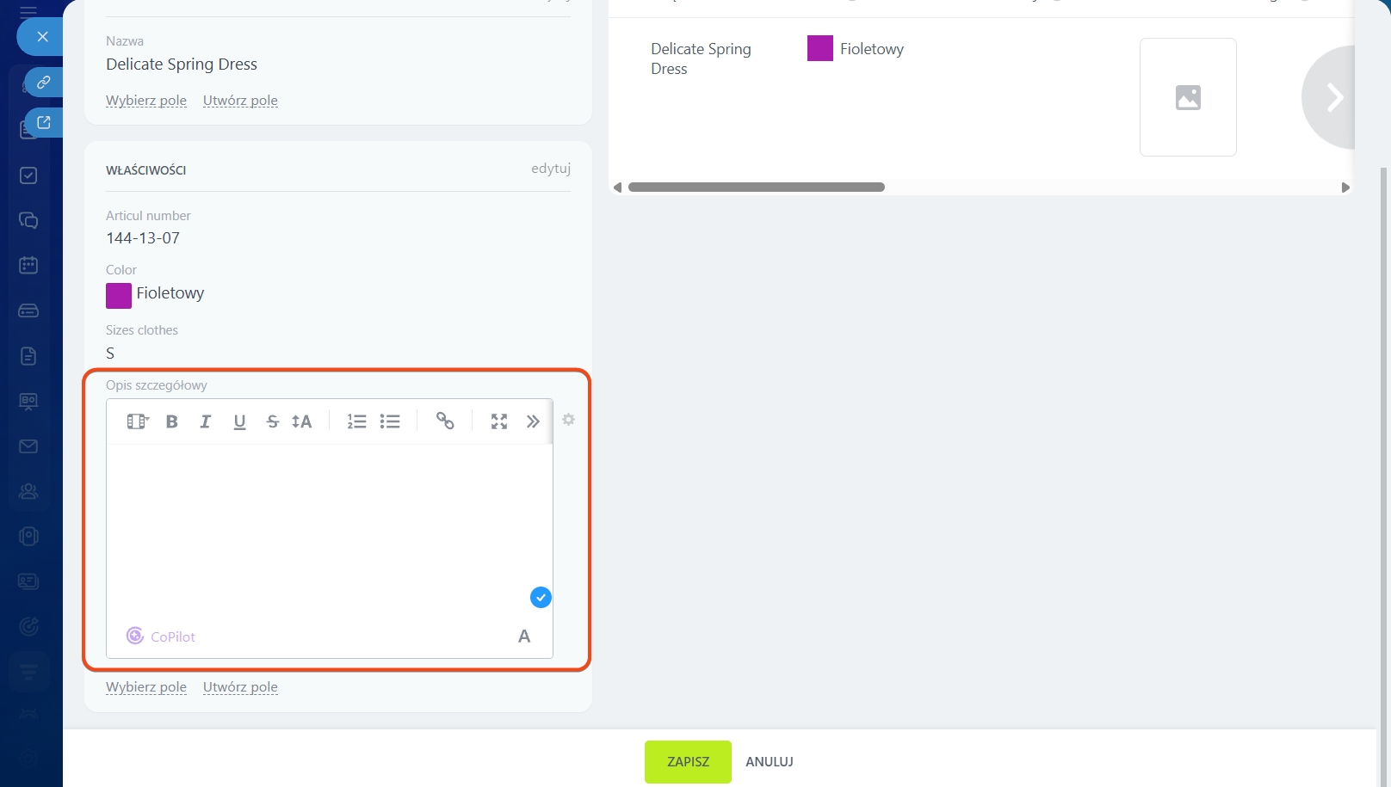Toggle underline formatting in description editor
Screen dimensions: 1391x787
(x=239, y=421)
